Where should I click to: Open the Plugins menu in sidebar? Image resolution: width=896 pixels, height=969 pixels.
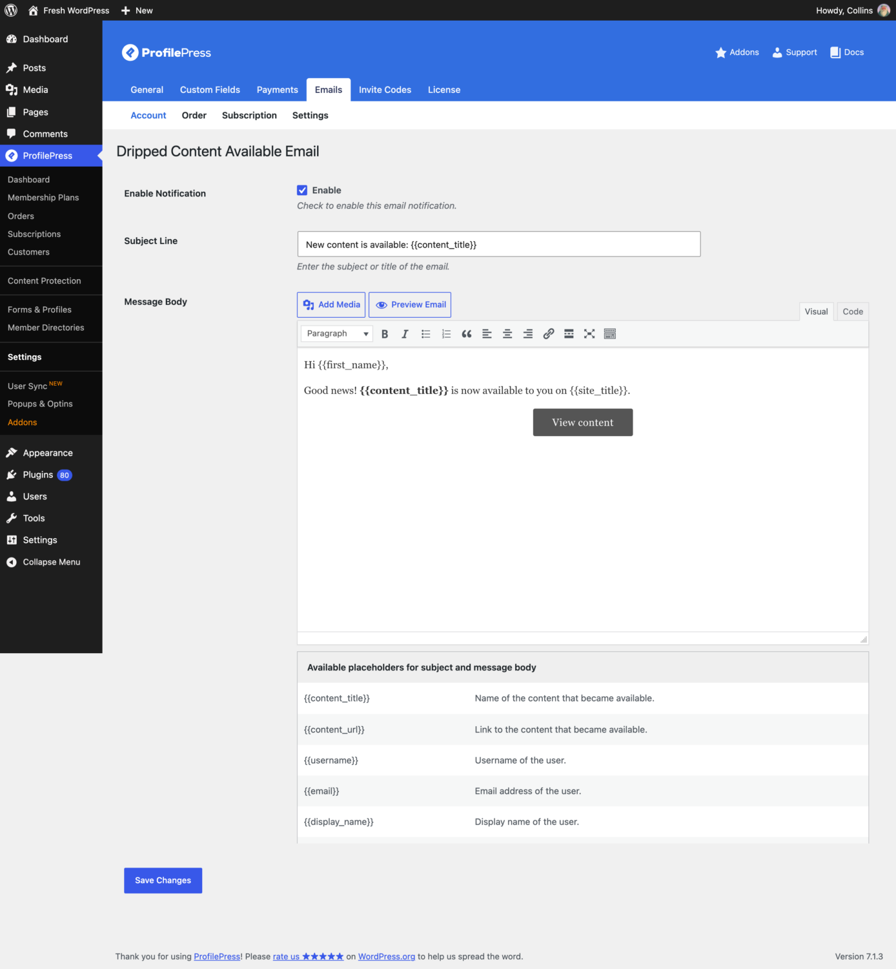[x=51, y=475]
